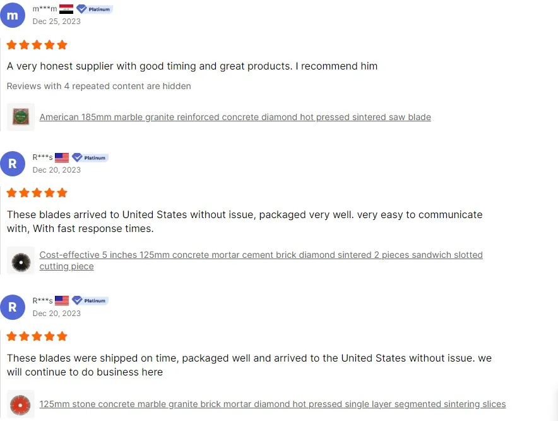The width and height of the screenshot is (558, 421).
Task: Click the "R" avatar on the last review
Action: pyautogui.click(x=13, y=307)
